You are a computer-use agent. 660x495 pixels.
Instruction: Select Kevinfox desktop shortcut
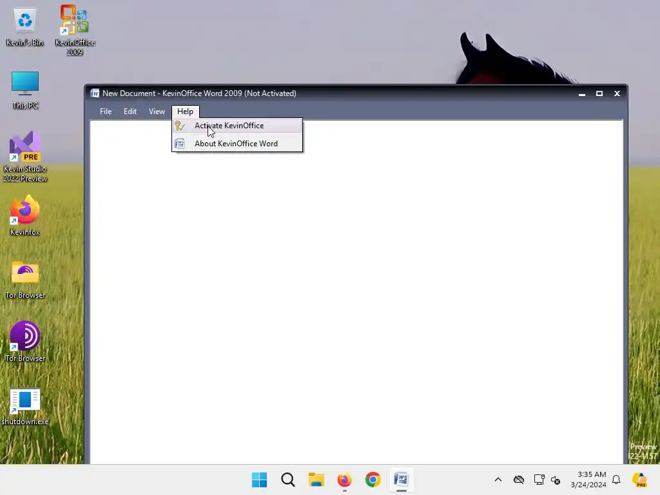[x=25, y=215]
